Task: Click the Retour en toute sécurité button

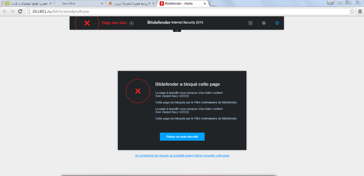Action: click(x=182, y=137)
